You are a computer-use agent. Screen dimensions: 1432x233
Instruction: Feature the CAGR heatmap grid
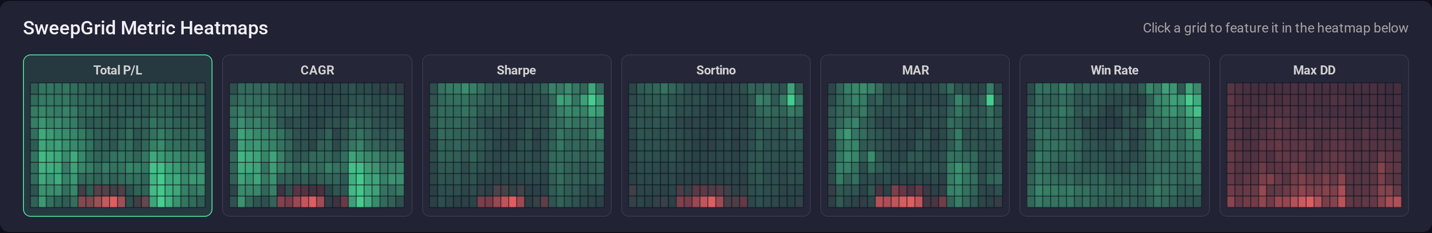coord(317,136)
